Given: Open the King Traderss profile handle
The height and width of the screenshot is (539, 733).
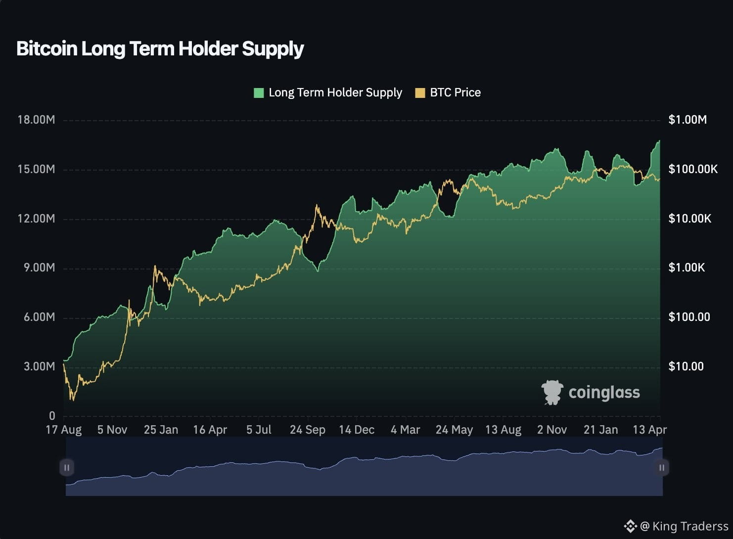Looking at the screenshot, I should point(685,526).
